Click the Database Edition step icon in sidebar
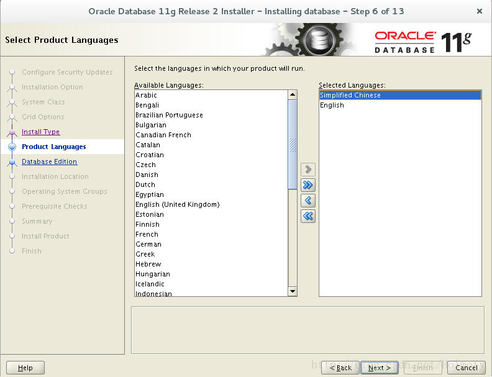This screenshot has height=377, width=492. pos(12,162)
